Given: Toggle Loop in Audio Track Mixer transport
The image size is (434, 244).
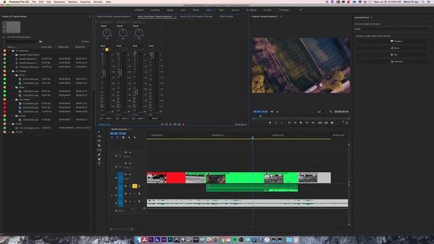Looking at the screenshot, I should tap(179, 125).
